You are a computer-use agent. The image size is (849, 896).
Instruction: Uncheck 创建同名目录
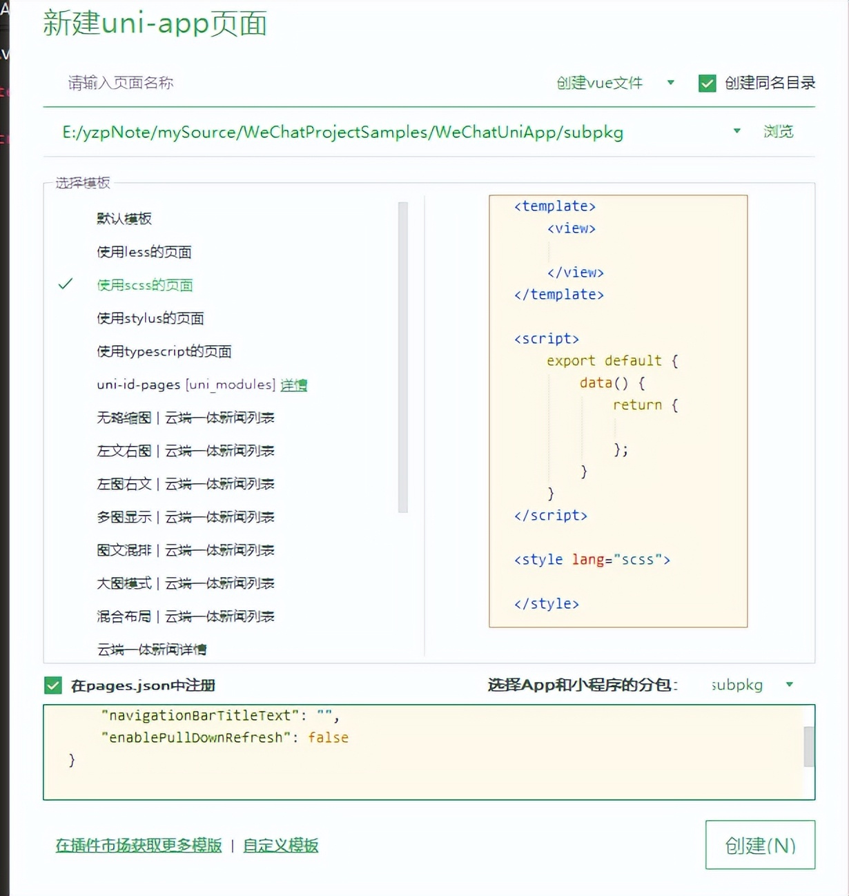pos(707,83)
